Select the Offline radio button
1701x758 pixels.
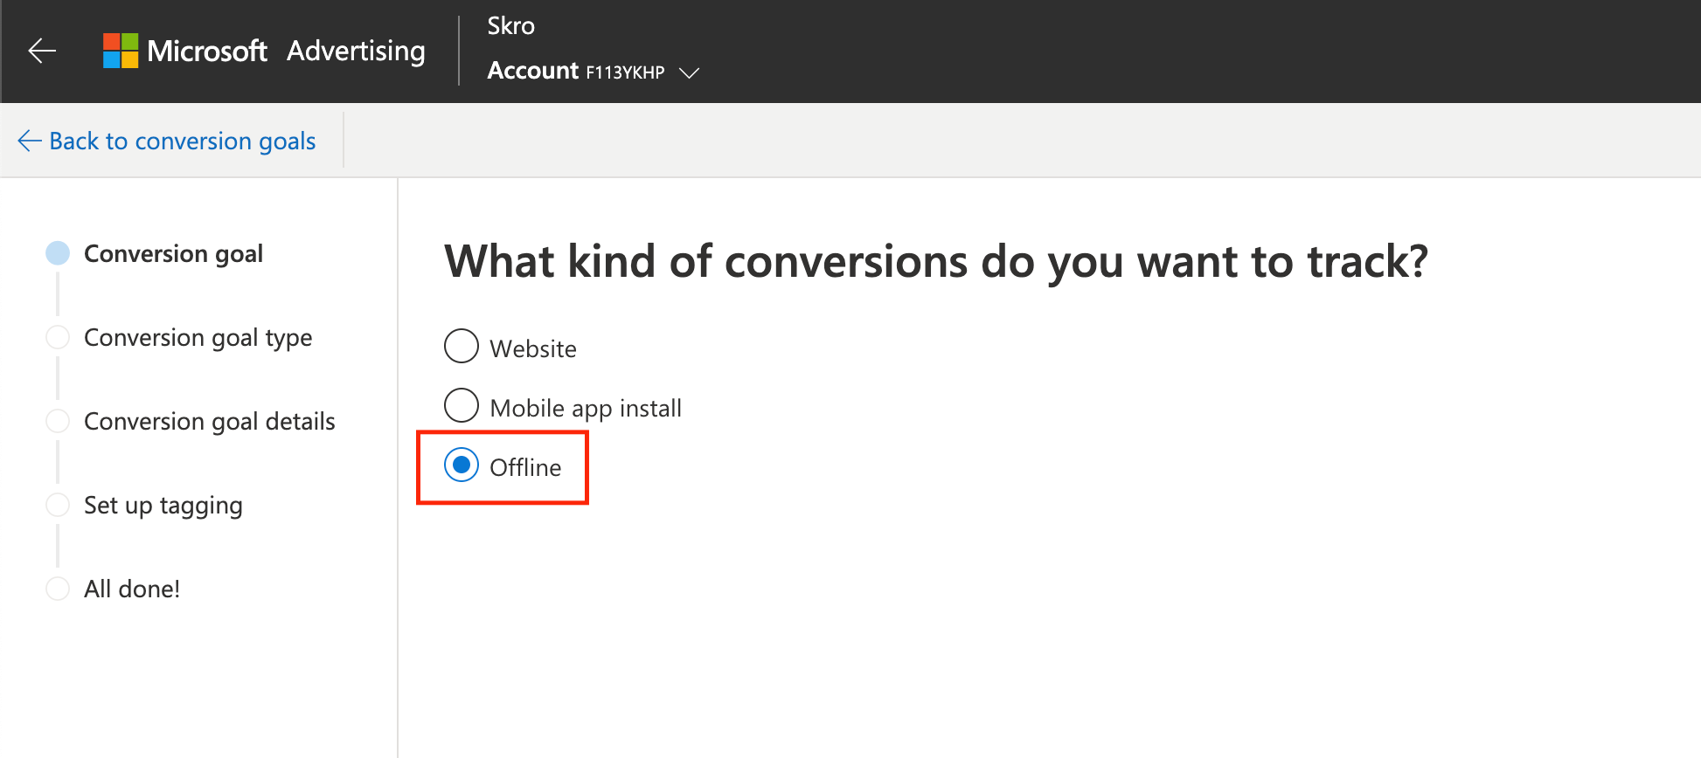pos(462,465)
